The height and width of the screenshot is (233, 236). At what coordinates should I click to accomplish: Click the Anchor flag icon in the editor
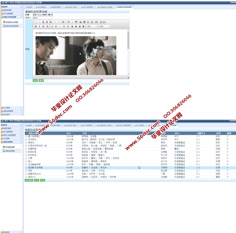pos(76,22)
